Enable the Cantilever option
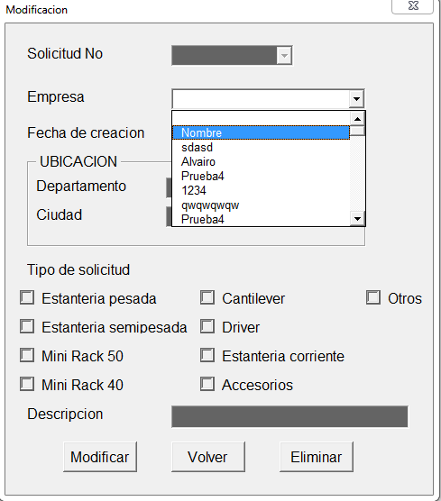 coord(207,297)
